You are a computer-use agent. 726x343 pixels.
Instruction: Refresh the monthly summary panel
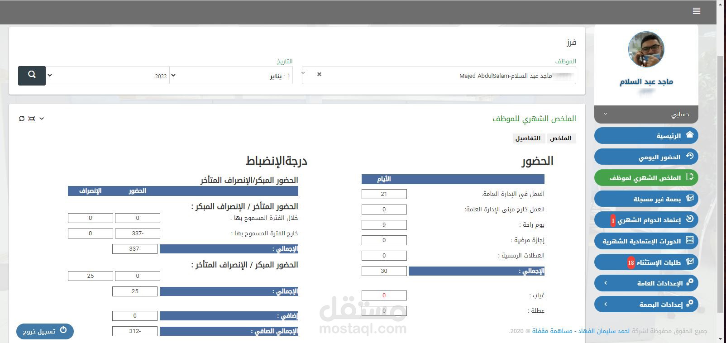pos(21,119)
